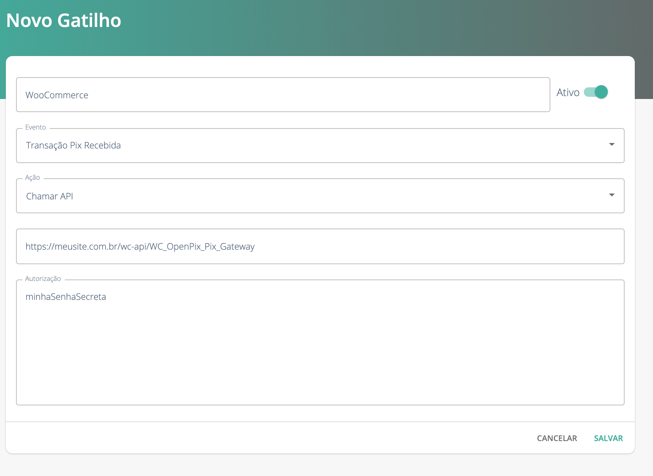Open the Novo Gatilho header area
The image size is (653, 476).
pyautogui.click(x=64, y=21)
